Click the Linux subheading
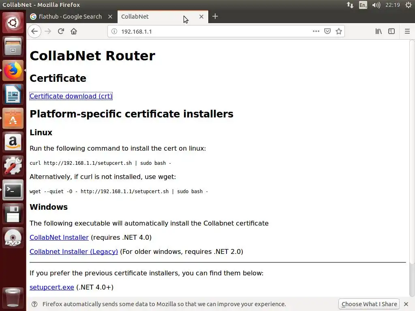The image size is (415, 311). click(x=41, y=132)
